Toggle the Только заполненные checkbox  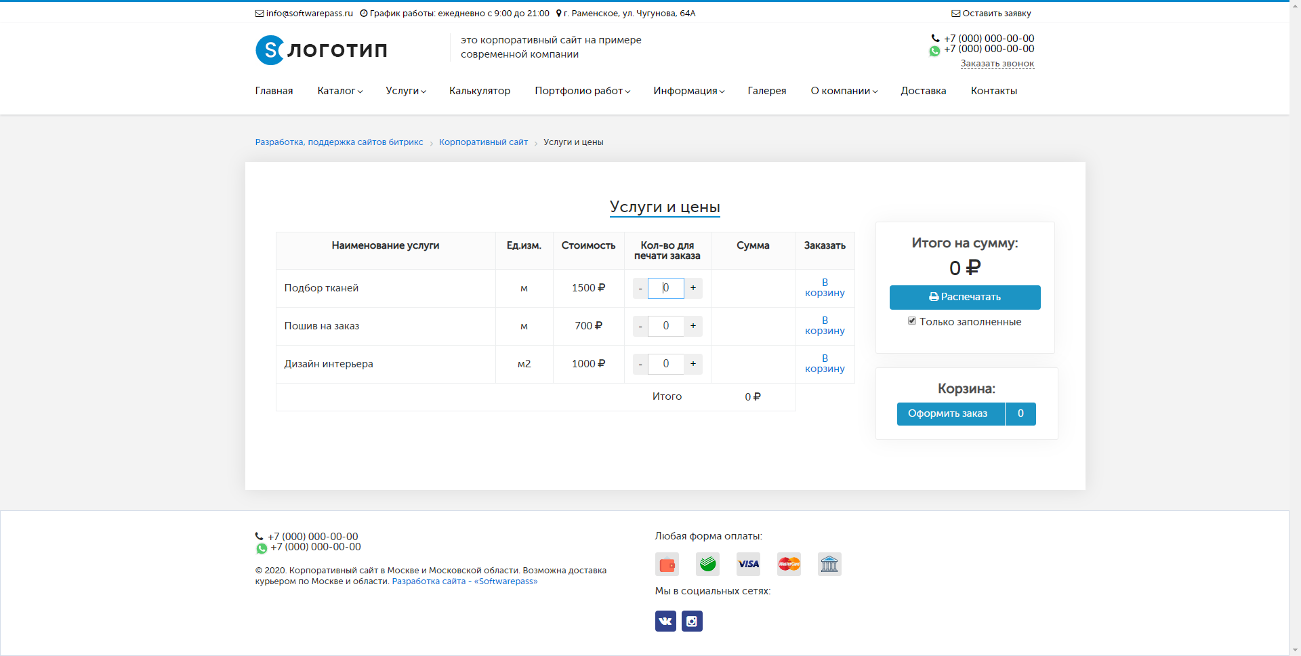coord(912,321)
